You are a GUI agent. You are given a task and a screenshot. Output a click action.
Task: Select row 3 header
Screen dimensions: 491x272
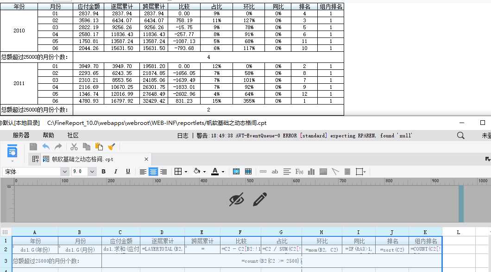[6, 261]
